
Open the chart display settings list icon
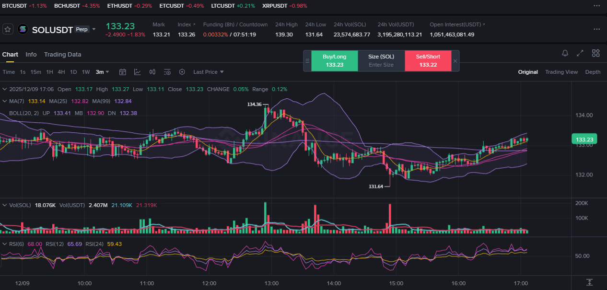(x=167, y=72)
